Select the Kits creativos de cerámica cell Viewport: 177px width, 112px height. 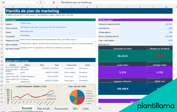click(58, 27)
